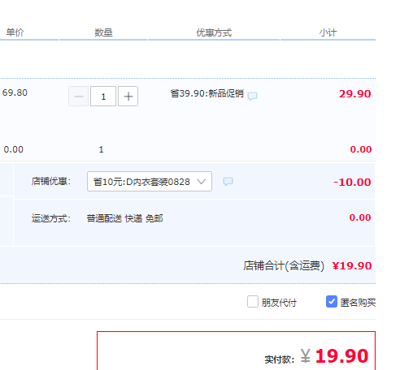Open comment icon next to 店铺优惠 dropdown
The image size is (400, 370).
228,181
